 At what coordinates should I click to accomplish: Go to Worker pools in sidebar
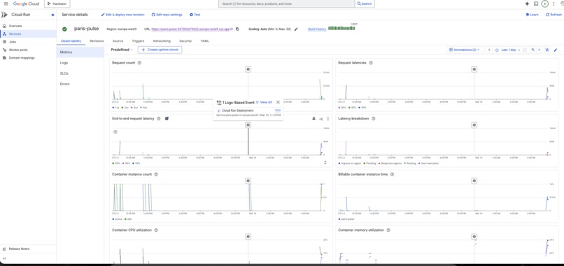[28, 50]
